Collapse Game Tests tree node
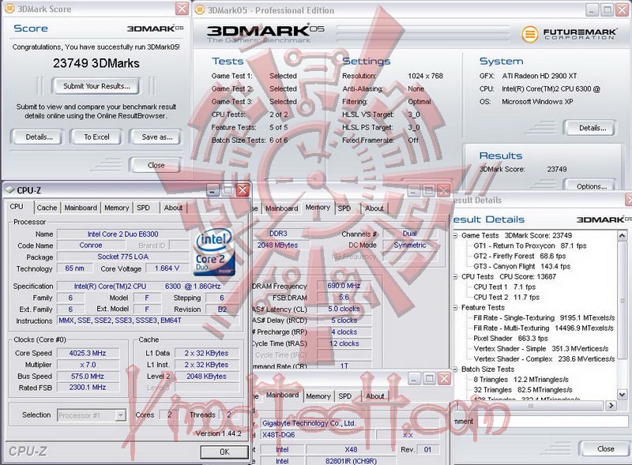Viewport: 632px width, 465px height. point(456,235)
